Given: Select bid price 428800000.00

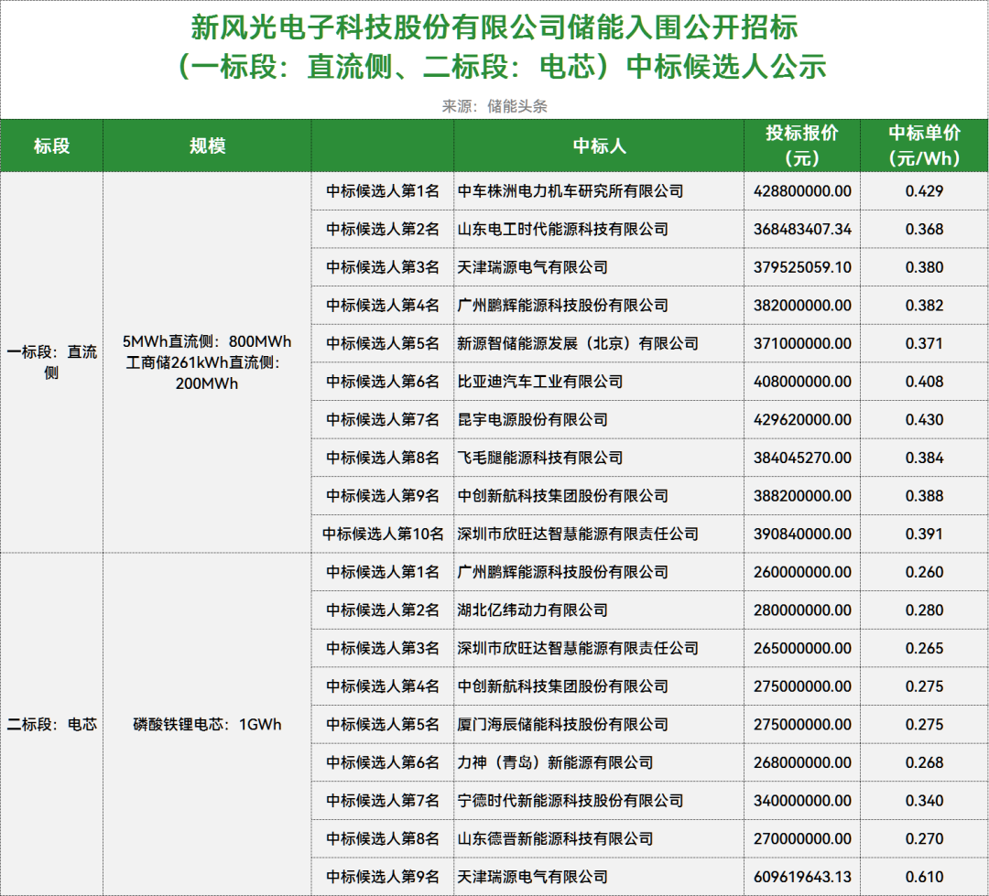Looking at the screenshot, I should [802, 191].
